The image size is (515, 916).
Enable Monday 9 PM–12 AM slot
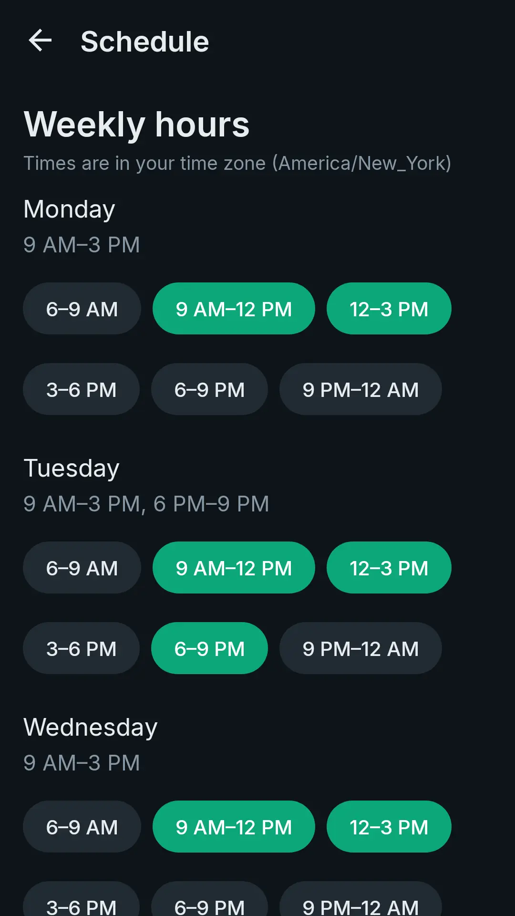pos(360,389)
